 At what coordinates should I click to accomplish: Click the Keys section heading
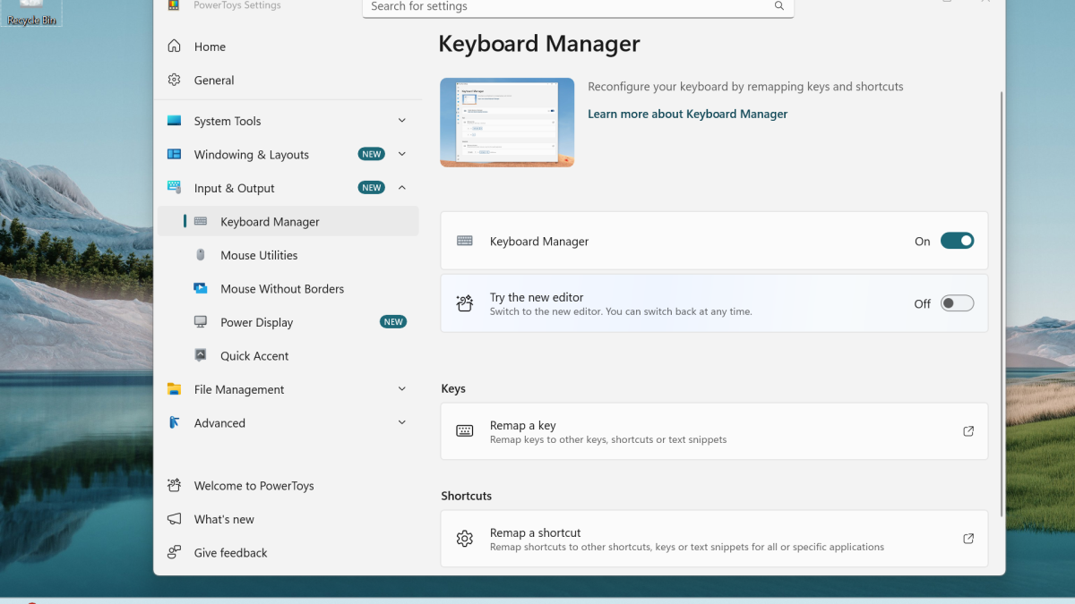453,388
